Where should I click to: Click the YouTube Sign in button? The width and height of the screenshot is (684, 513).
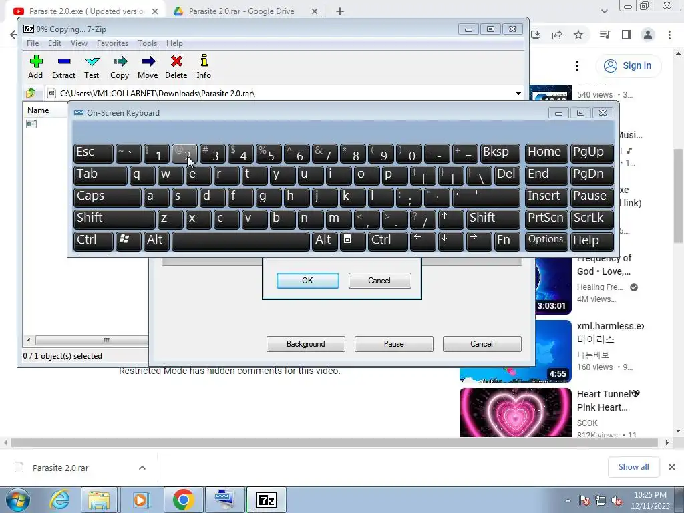coord(628,66)
